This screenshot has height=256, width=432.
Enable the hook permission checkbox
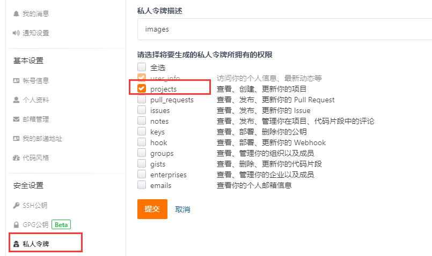pyautogui.click(x=142, y=142)
